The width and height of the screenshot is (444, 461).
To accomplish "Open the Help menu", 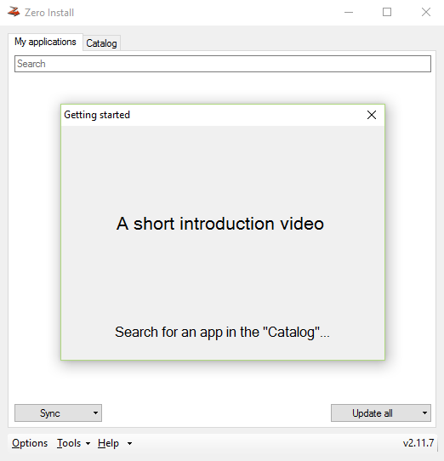I will [x=109, y=443].
